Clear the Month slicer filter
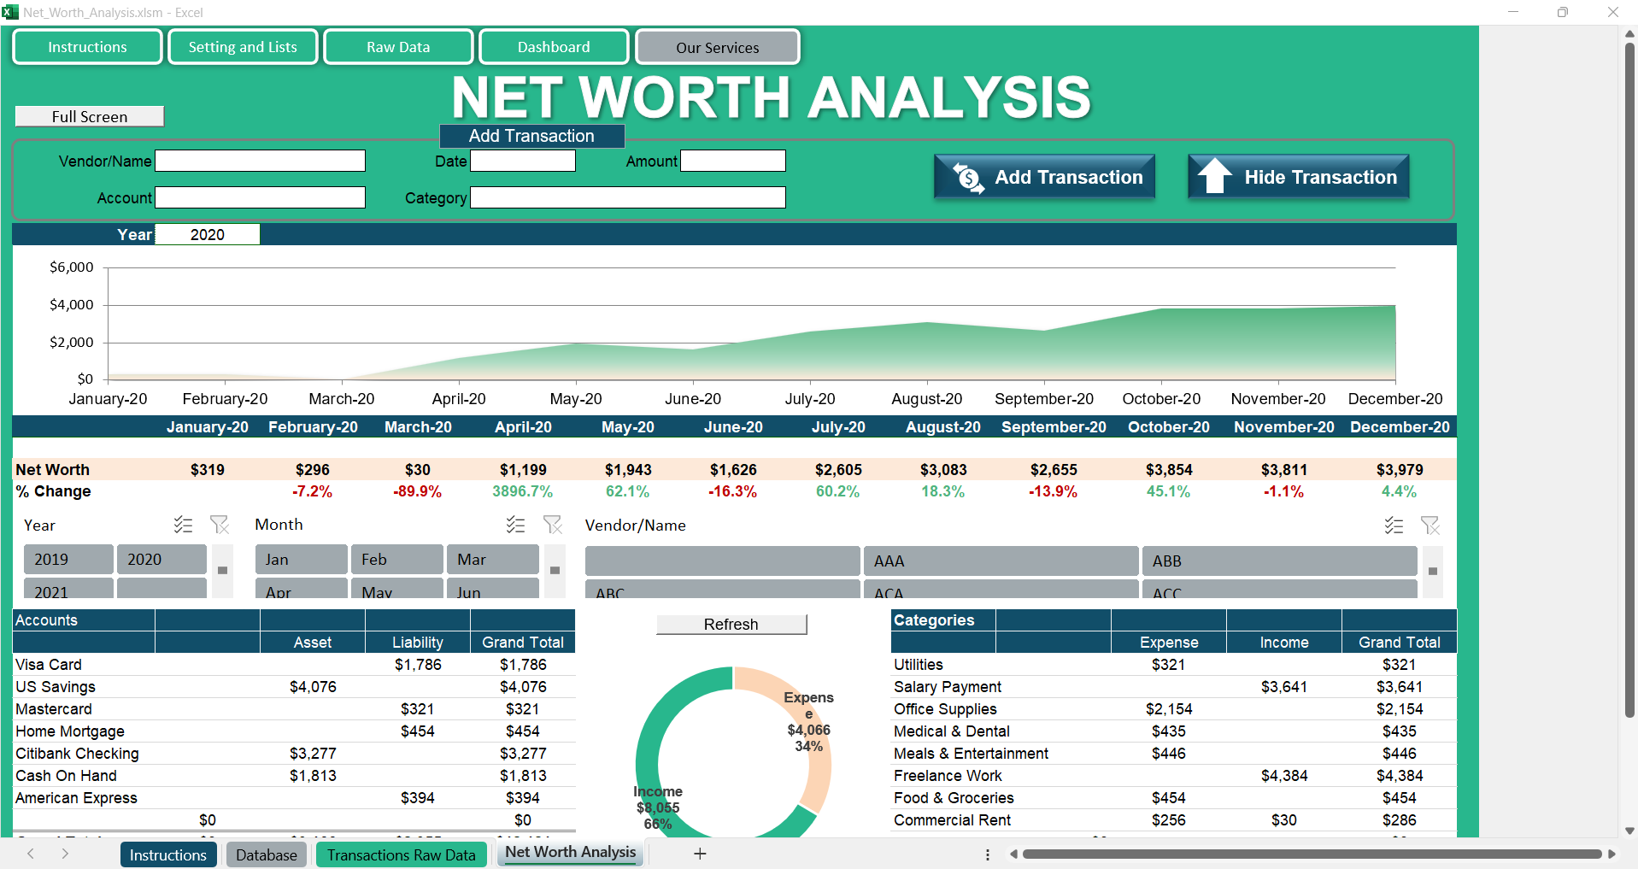Screen dimensions: 1638x869 tap(553, 525)
